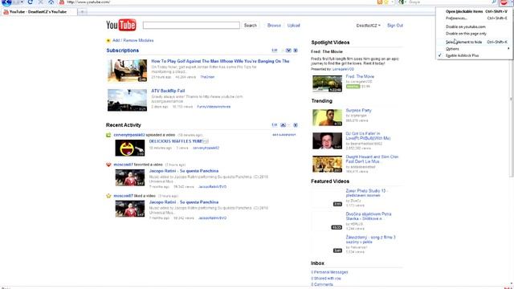Image resolution: width=514 pixels, height=289 pixels.
Task: Open the search engine selector in browser search box
Action: pos(402,2)
